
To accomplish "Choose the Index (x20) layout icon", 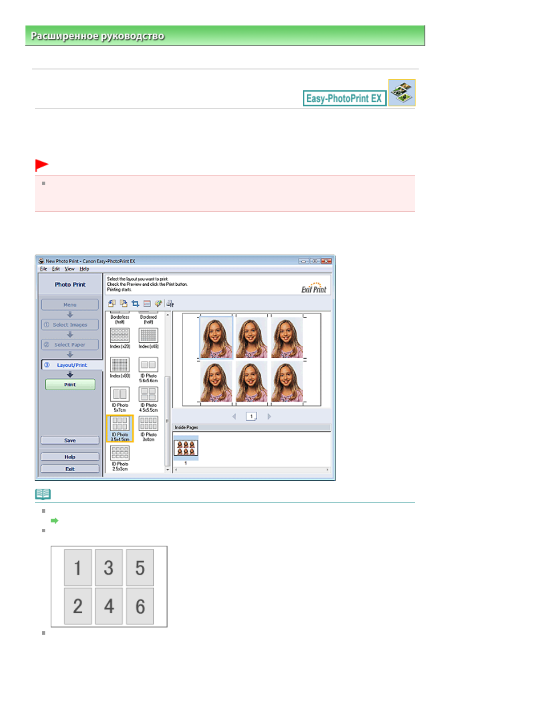I will point(120,336).
